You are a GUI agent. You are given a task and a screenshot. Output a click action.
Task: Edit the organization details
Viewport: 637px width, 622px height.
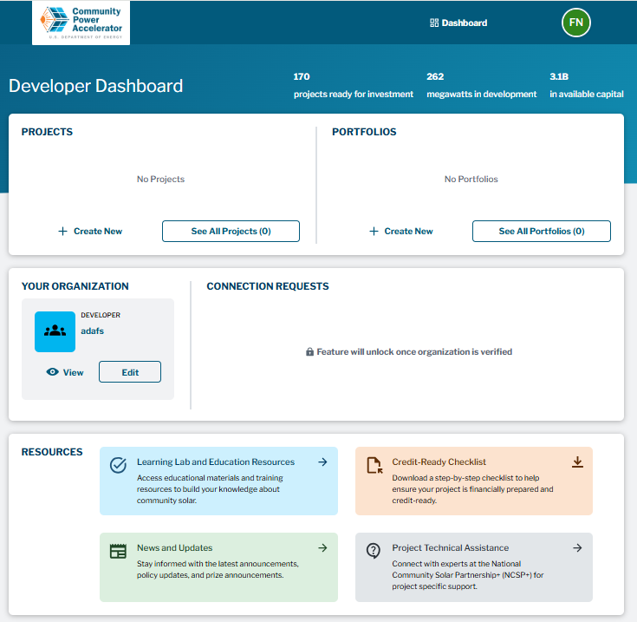coord(130,372)
